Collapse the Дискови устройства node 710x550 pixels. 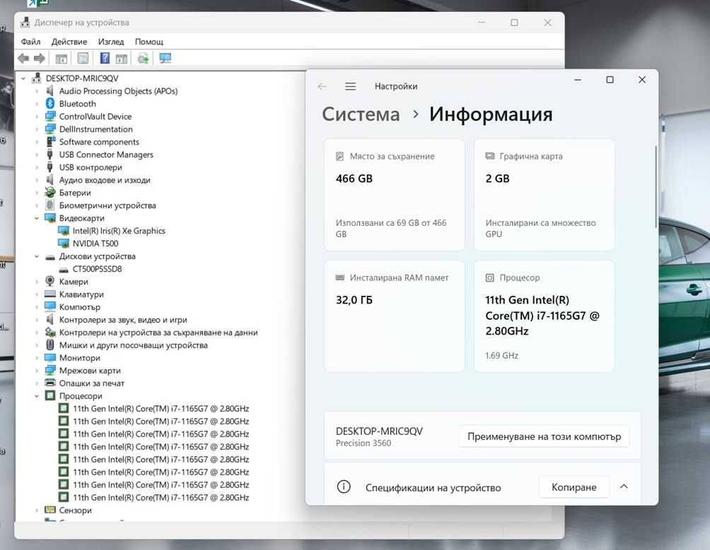point(37,256)
